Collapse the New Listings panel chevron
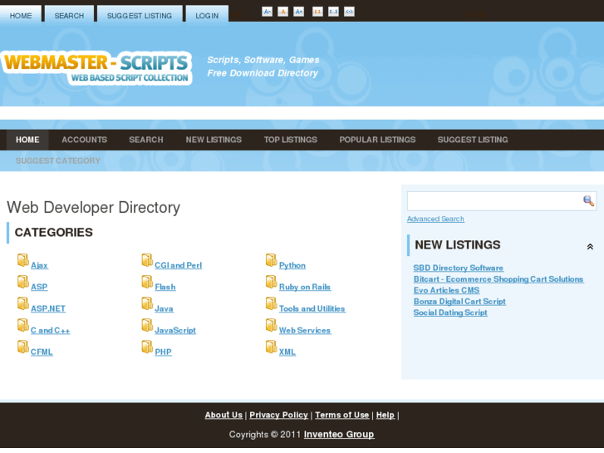Screen dimensions: 604x453 pyautogui.click(x=590, y=247)
